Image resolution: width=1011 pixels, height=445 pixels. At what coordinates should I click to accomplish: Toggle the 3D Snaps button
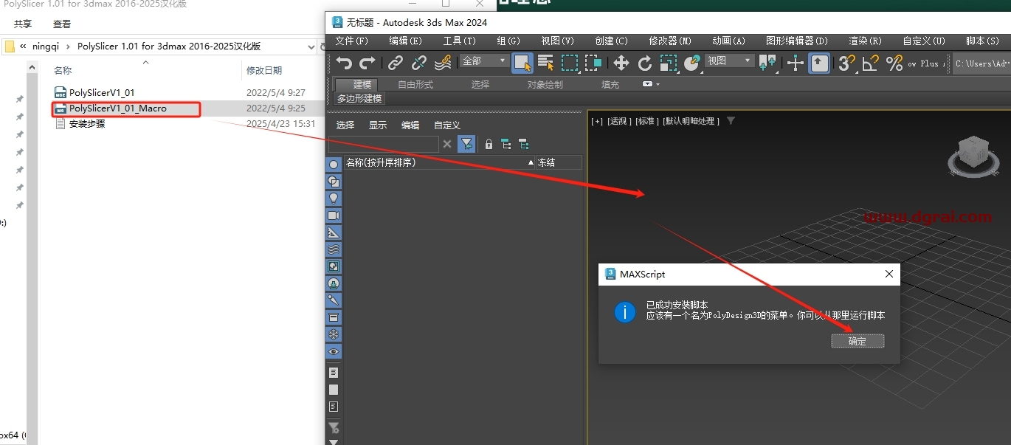tap(847, 63)
